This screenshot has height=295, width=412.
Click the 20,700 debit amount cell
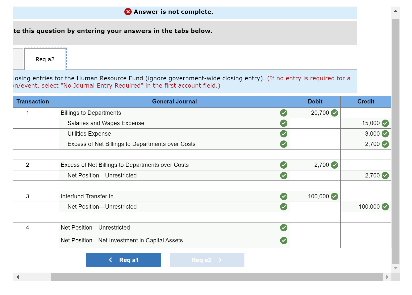pyautogui.click(x=315, y=113)
